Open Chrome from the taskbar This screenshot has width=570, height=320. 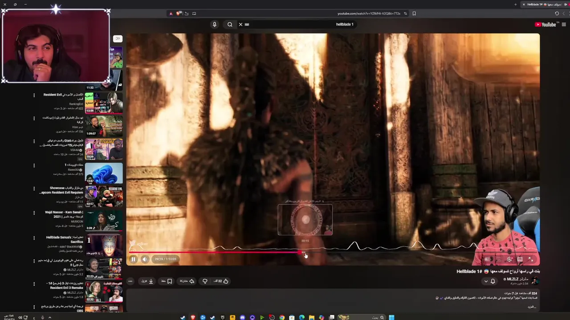pos(282,317)
